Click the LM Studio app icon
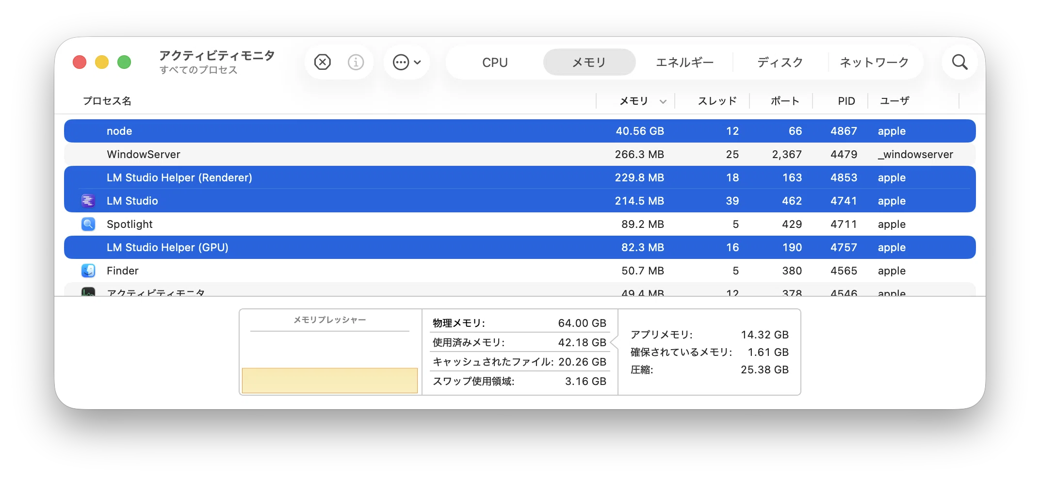The image size is (1040, 481). tap(88, 201)
